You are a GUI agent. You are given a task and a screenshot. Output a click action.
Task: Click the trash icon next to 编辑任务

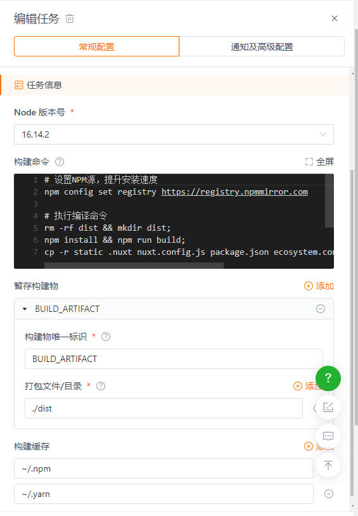pyautogui.click(x=70, y=19)
